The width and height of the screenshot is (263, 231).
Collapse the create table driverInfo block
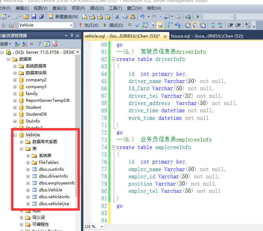coord(114,59)
